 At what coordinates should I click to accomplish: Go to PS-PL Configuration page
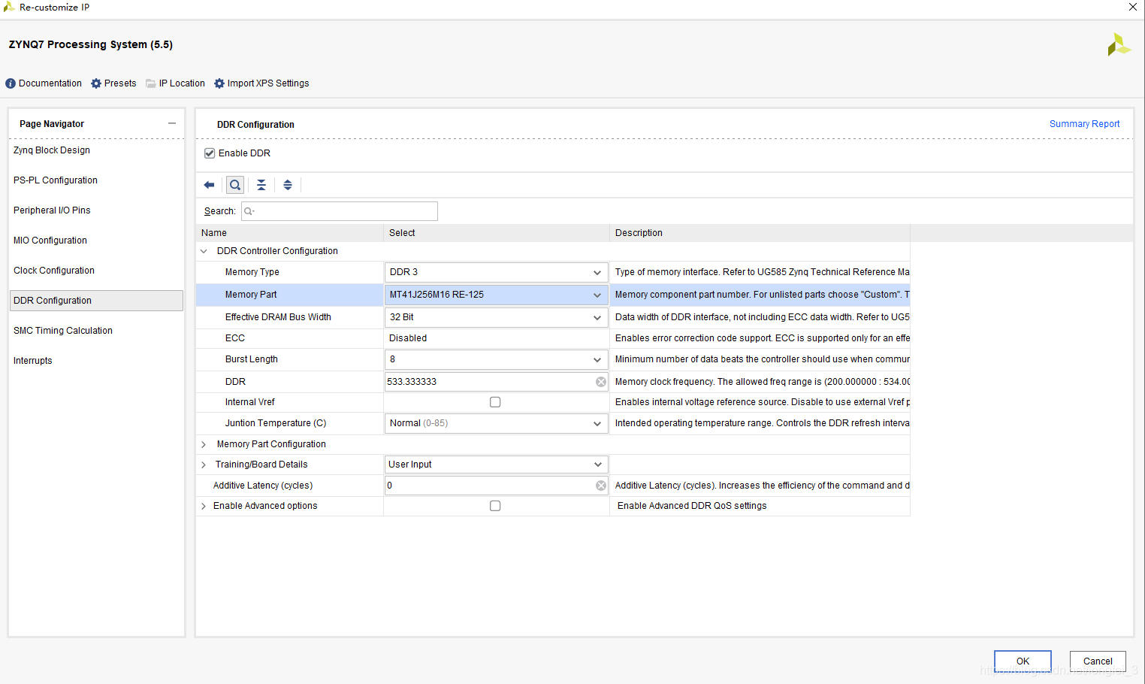[56, 180]
